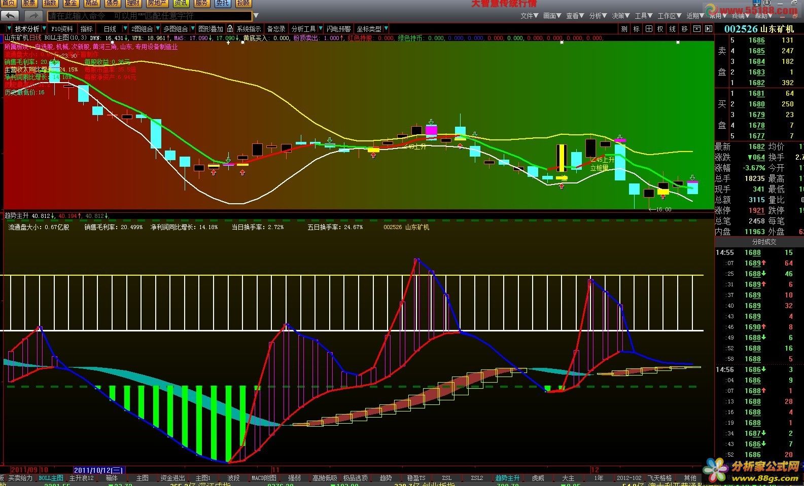Viewport: 804px width, 486px height.
Task: Click the lock icon beside 图形叠加
Action: pos(230,29)
